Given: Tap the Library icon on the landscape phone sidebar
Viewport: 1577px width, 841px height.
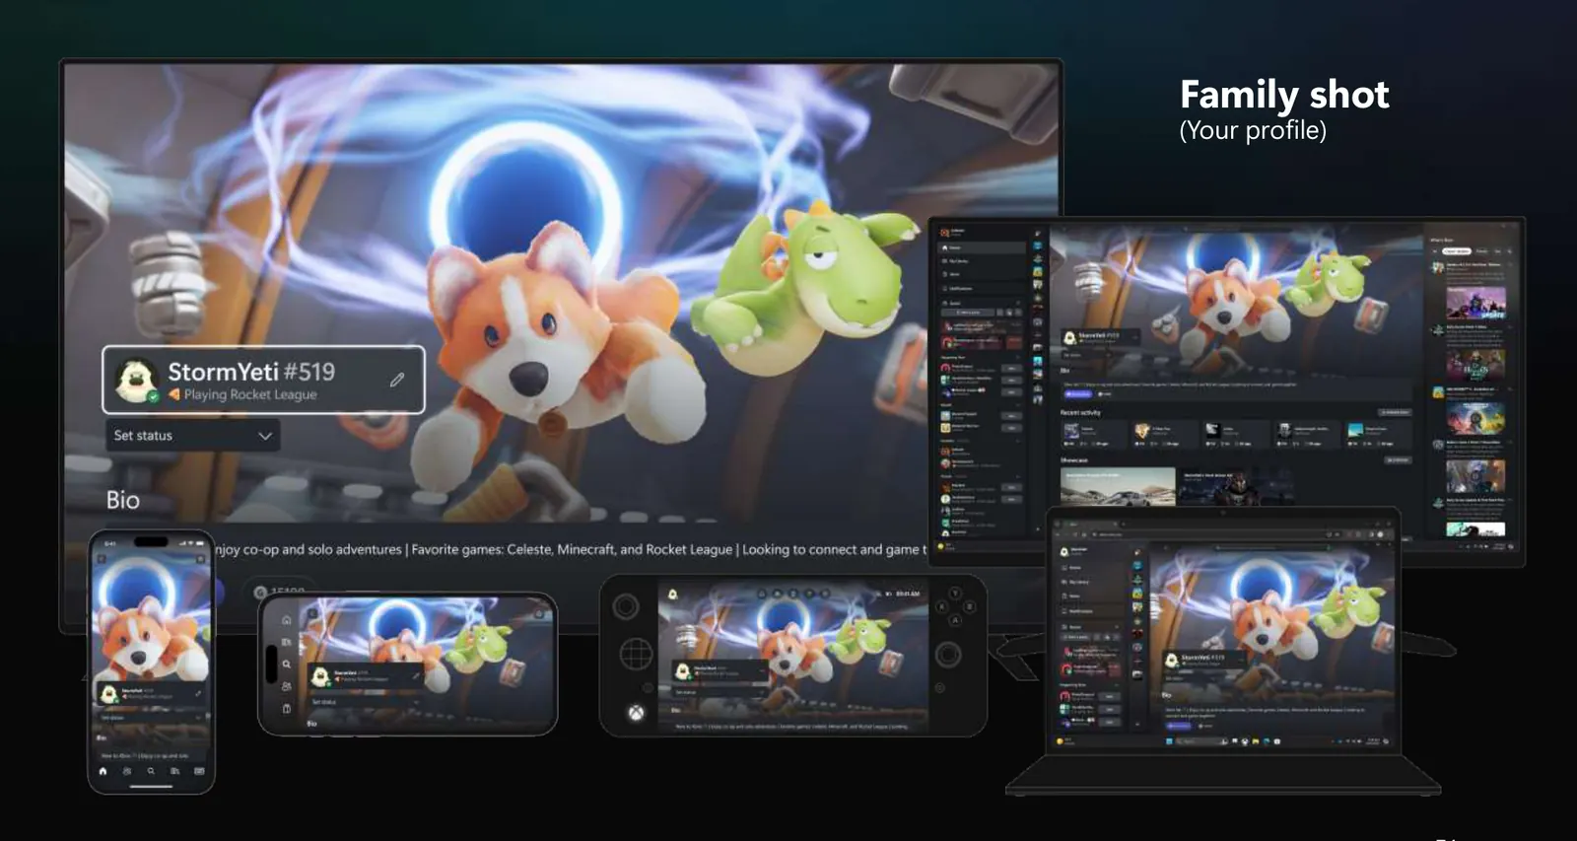Looking at the screenshot, I should [287, 642].
